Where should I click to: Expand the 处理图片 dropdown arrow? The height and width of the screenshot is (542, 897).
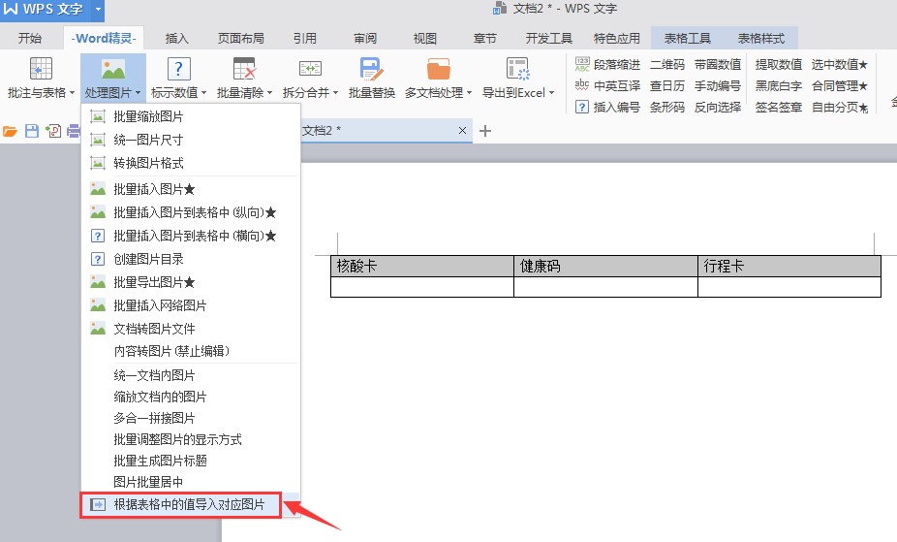(138, 93)
